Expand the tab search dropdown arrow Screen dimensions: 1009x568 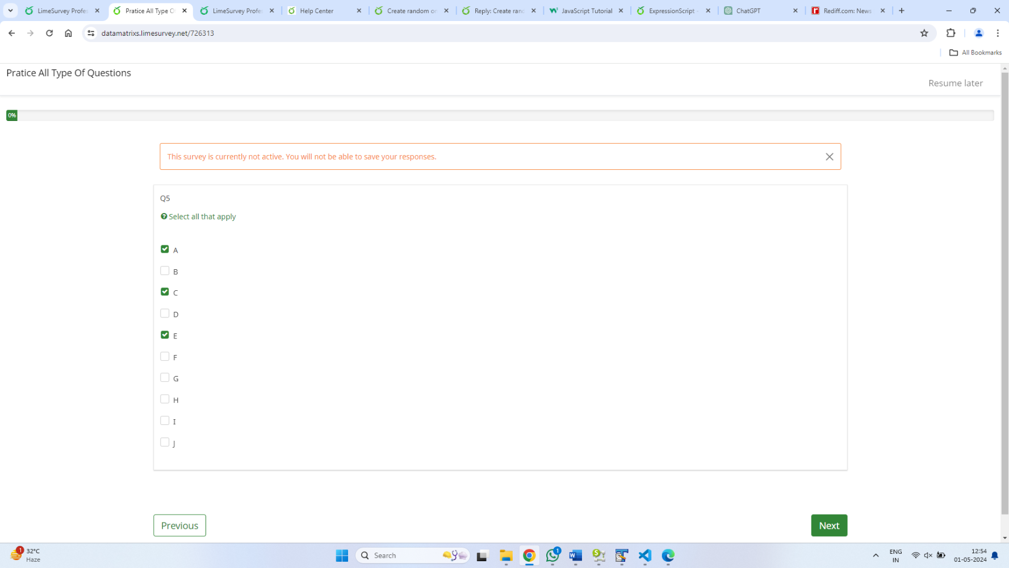(10, 10)
